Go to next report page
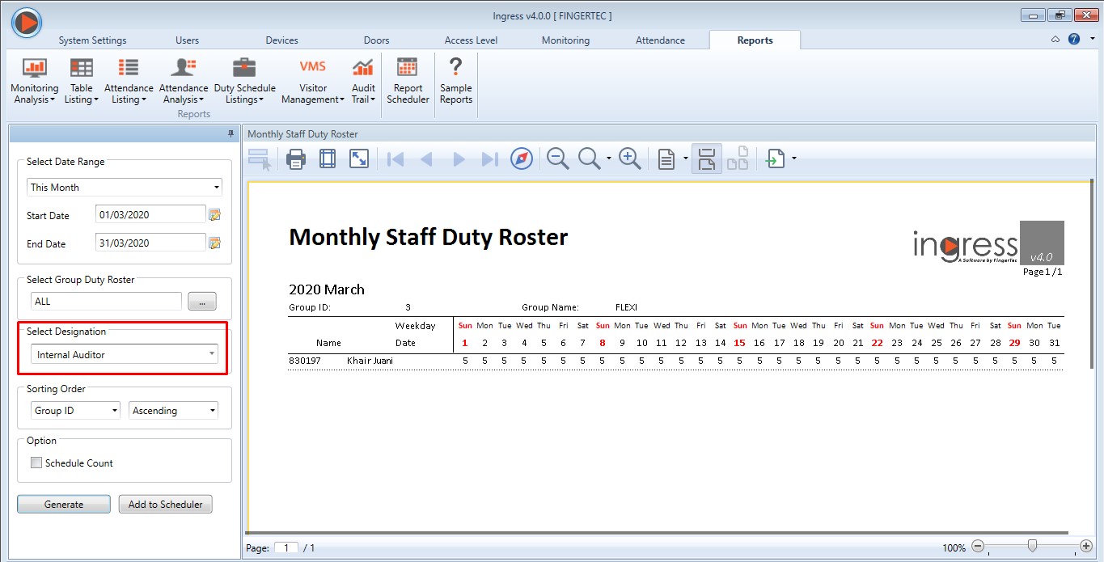This screenshot has height=562, width=1104. [x=459, y=159]
